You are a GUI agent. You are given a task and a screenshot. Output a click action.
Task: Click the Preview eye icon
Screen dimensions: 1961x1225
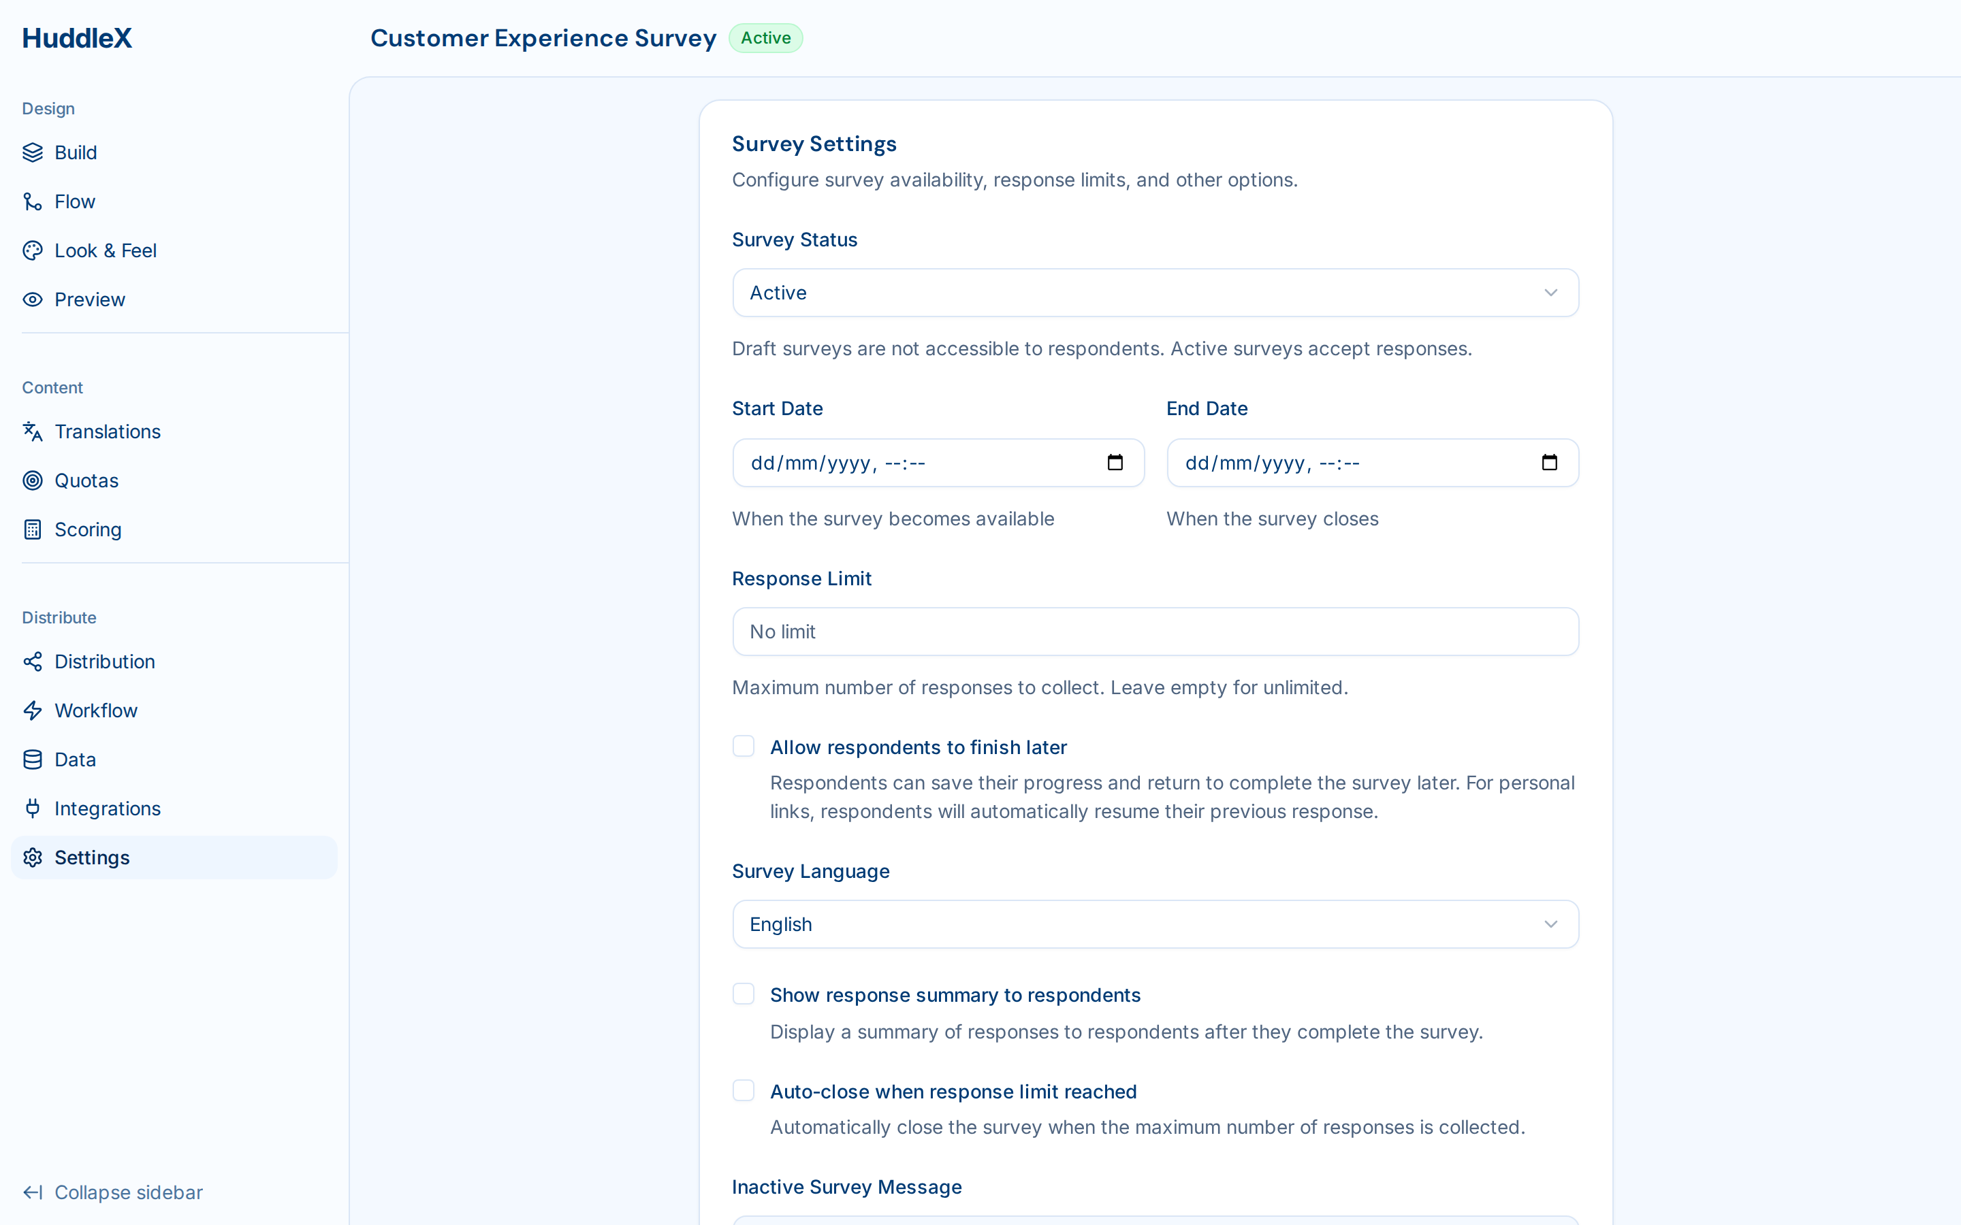pos(33,299)
